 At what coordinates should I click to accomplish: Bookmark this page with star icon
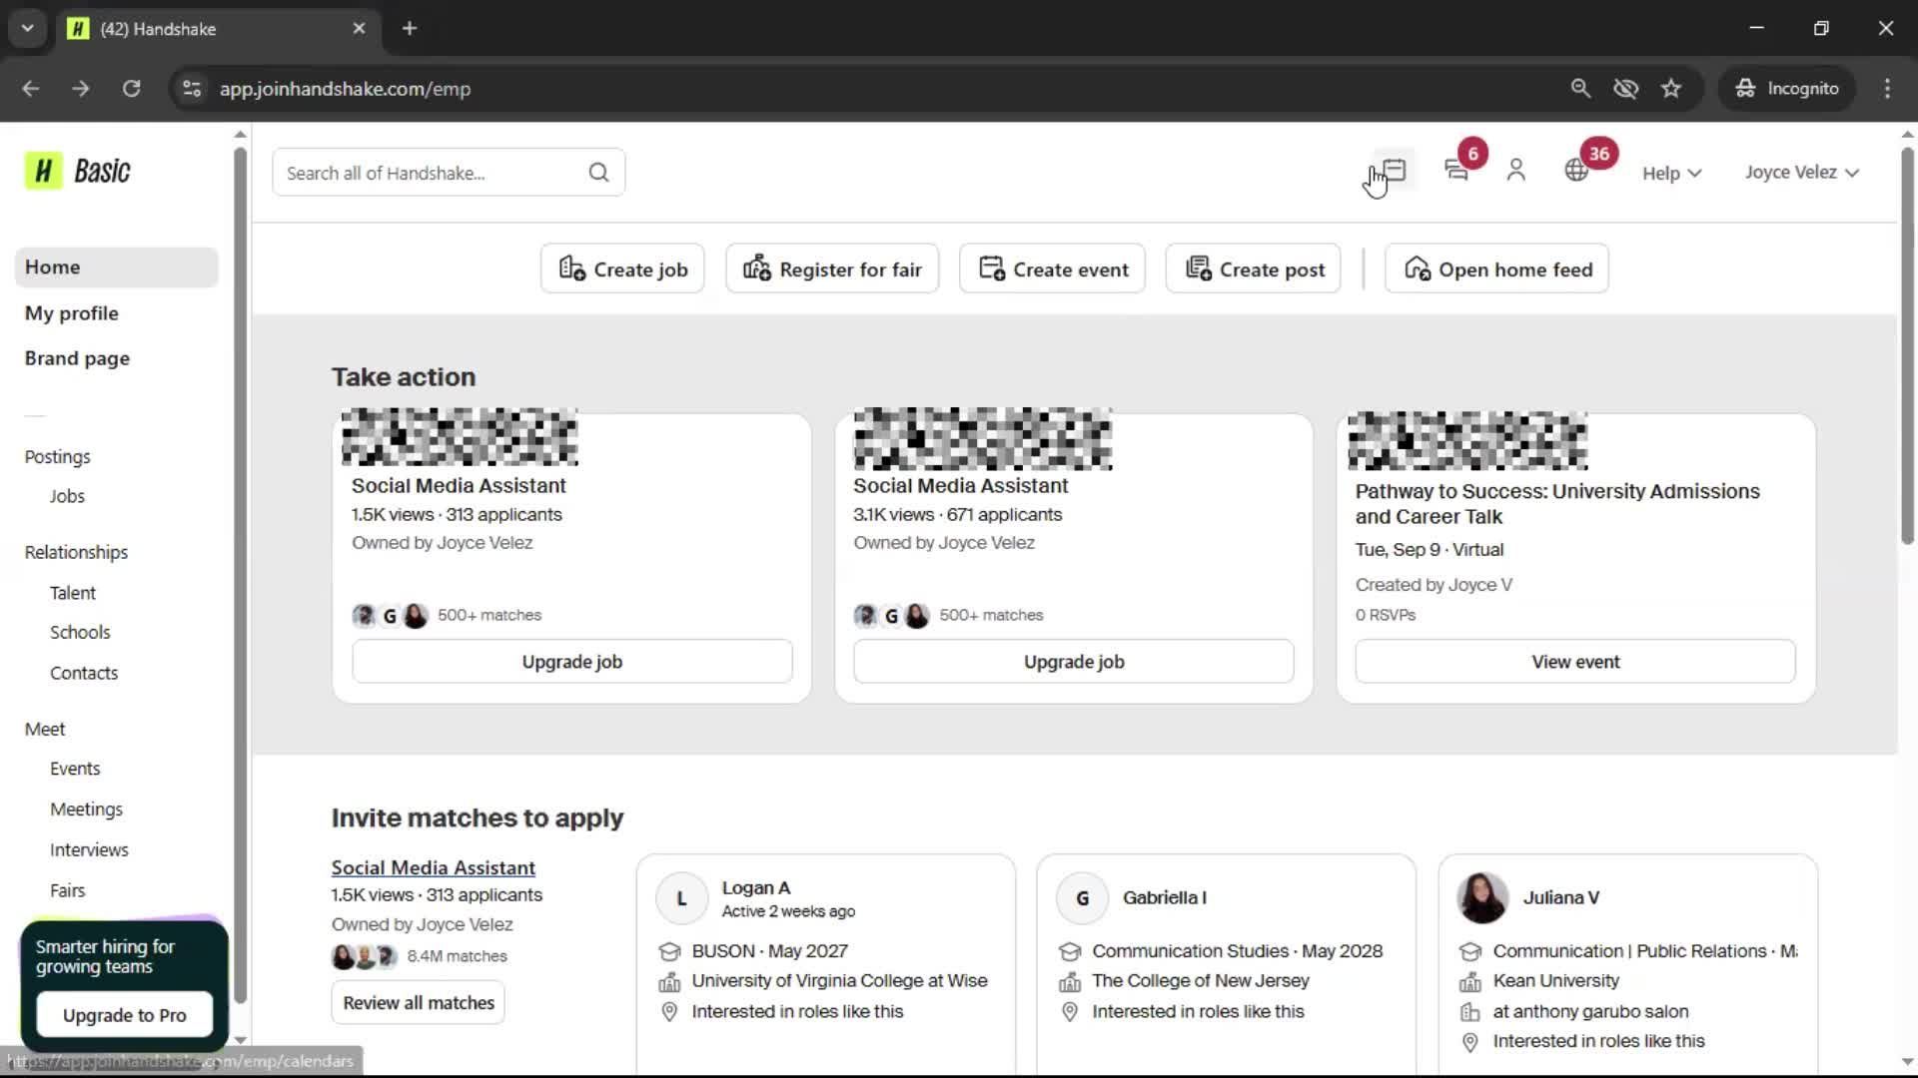[1671, 88]
